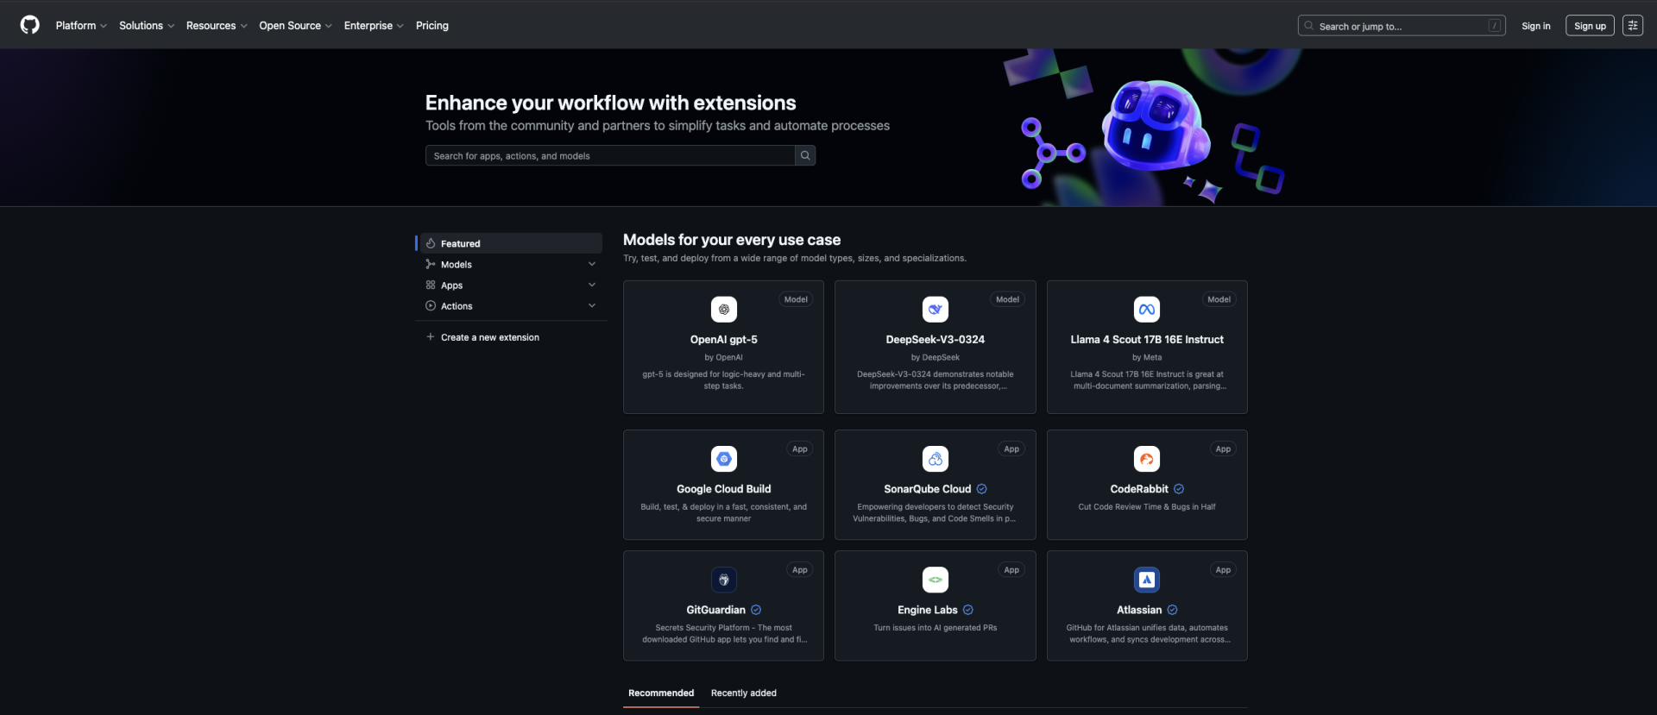Viewport: 1657px width, 715px height.
Task: Open GitHub home via Octocat logo
Action: (30, 25)
